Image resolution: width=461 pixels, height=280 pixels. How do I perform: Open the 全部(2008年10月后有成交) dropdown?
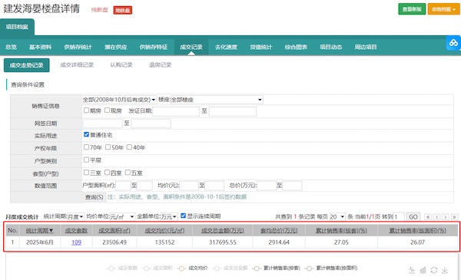(119, 100)
